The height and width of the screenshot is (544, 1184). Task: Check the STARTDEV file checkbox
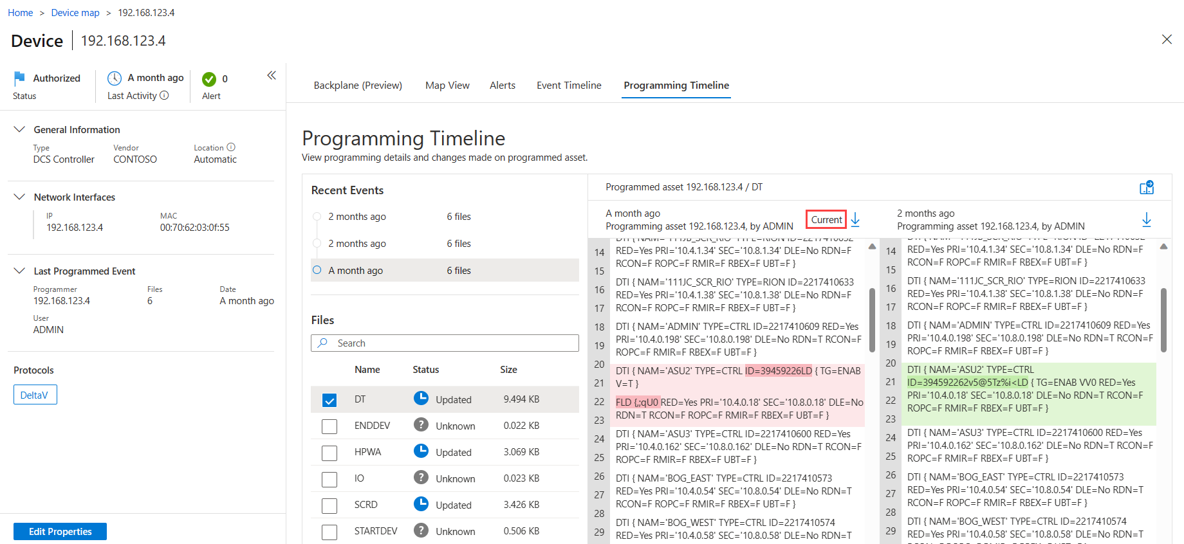point(329,532)
